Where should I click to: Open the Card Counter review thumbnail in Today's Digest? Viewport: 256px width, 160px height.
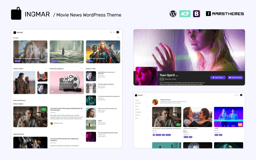[30, 117]
